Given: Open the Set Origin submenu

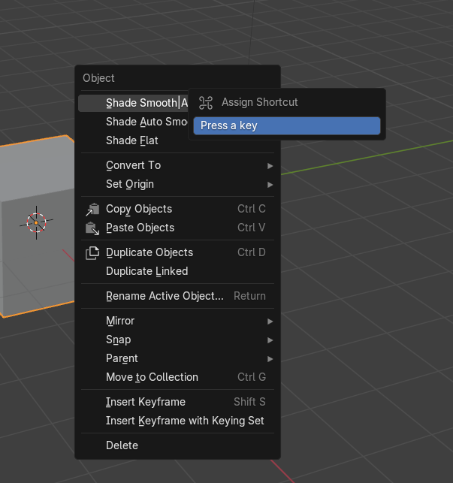Looking at the screenshot, I should tap(177, 184).
